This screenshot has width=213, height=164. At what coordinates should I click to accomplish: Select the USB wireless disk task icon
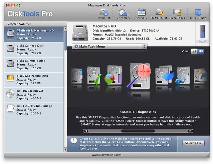click(77, 76)
